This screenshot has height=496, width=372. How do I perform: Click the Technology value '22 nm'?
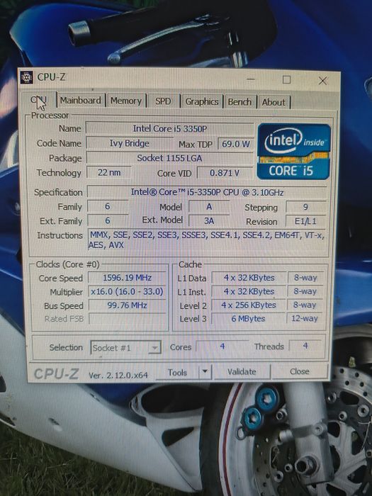(x=109, y=172)
